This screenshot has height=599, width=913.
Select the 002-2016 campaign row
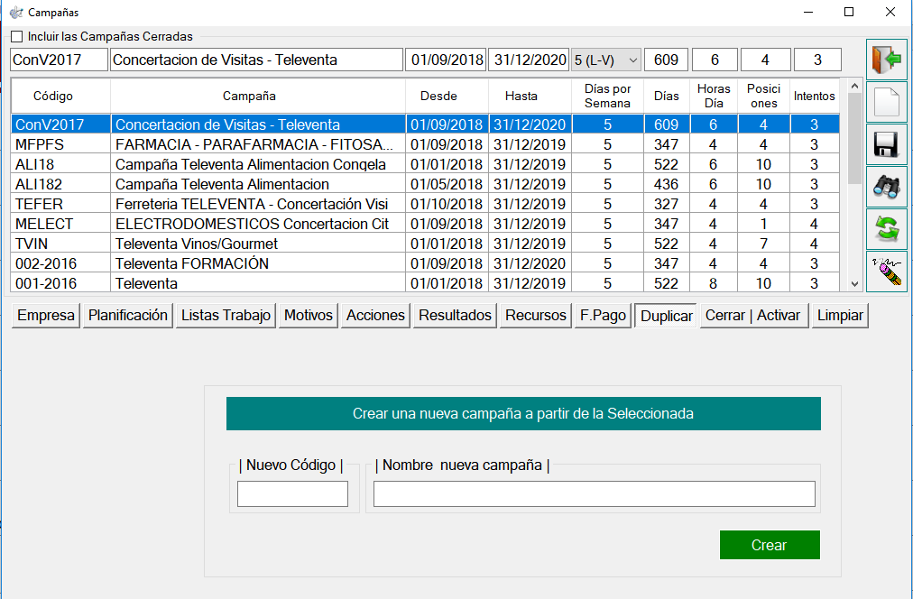[425, 263]
